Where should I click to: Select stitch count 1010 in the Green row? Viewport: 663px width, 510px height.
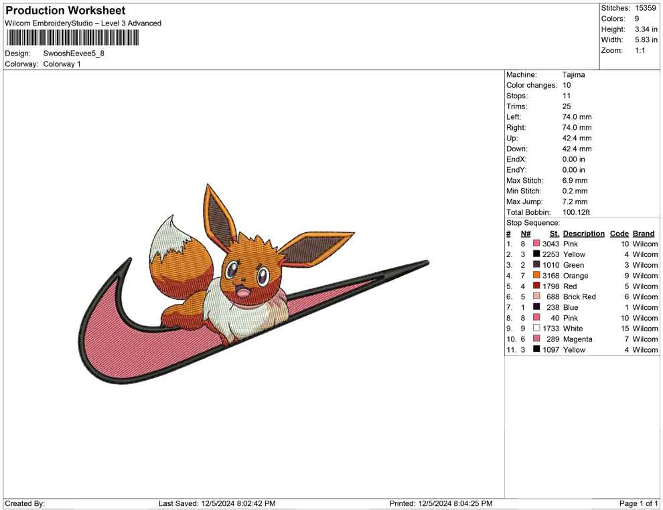click(x=550, y=265)
